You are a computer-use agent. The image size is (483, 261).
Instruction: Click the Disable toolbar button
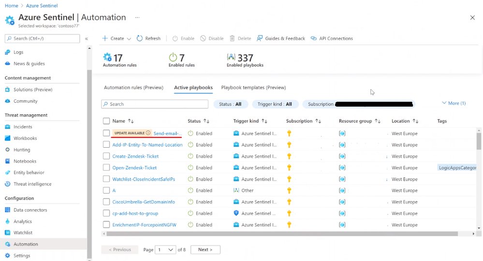coord(212,38)
